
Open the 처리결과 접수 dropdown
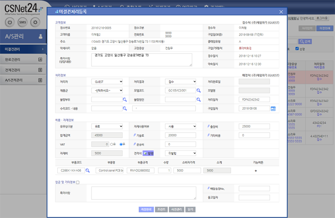point(180,81)
